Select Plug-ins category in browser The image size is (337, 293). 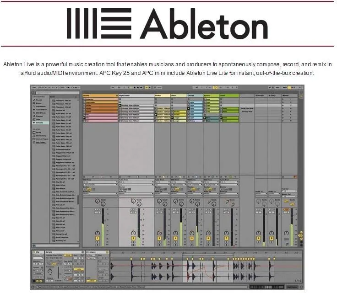(x=39, y=116)
